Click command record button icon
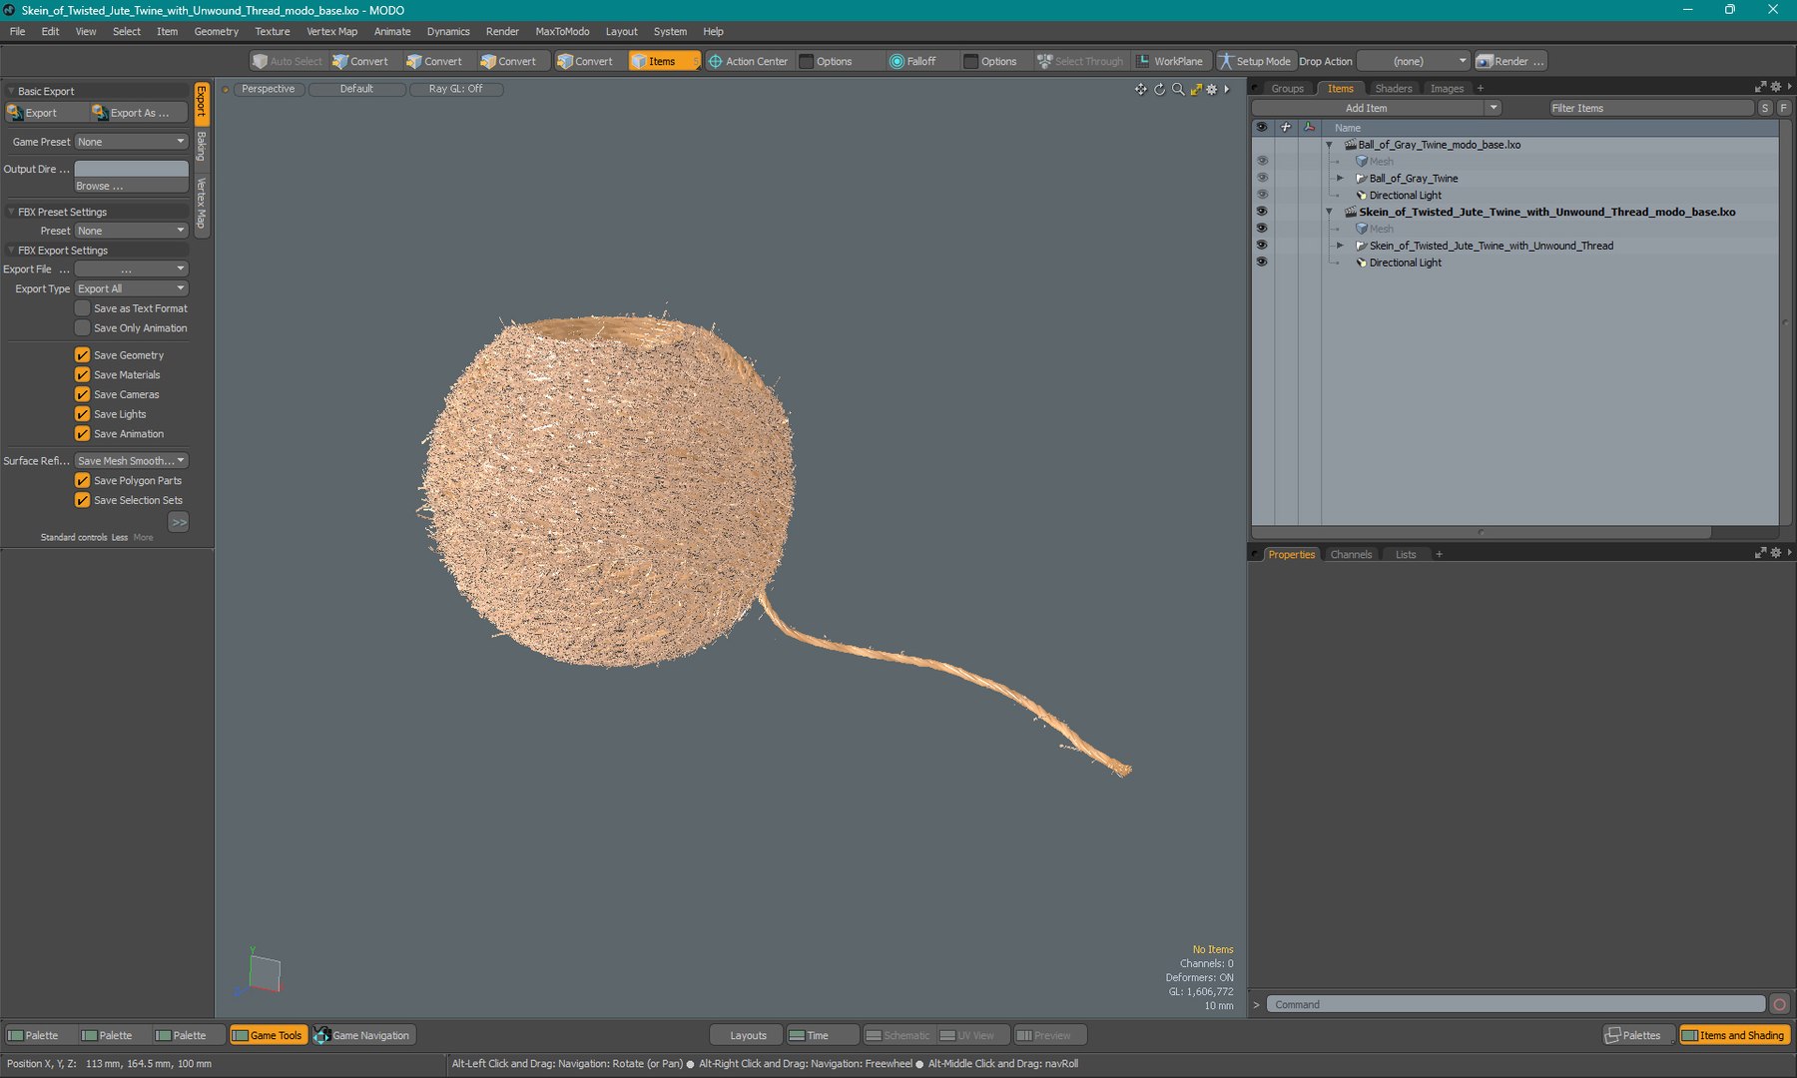Screen dimensions: 1797x1078 [1779, 1004]
